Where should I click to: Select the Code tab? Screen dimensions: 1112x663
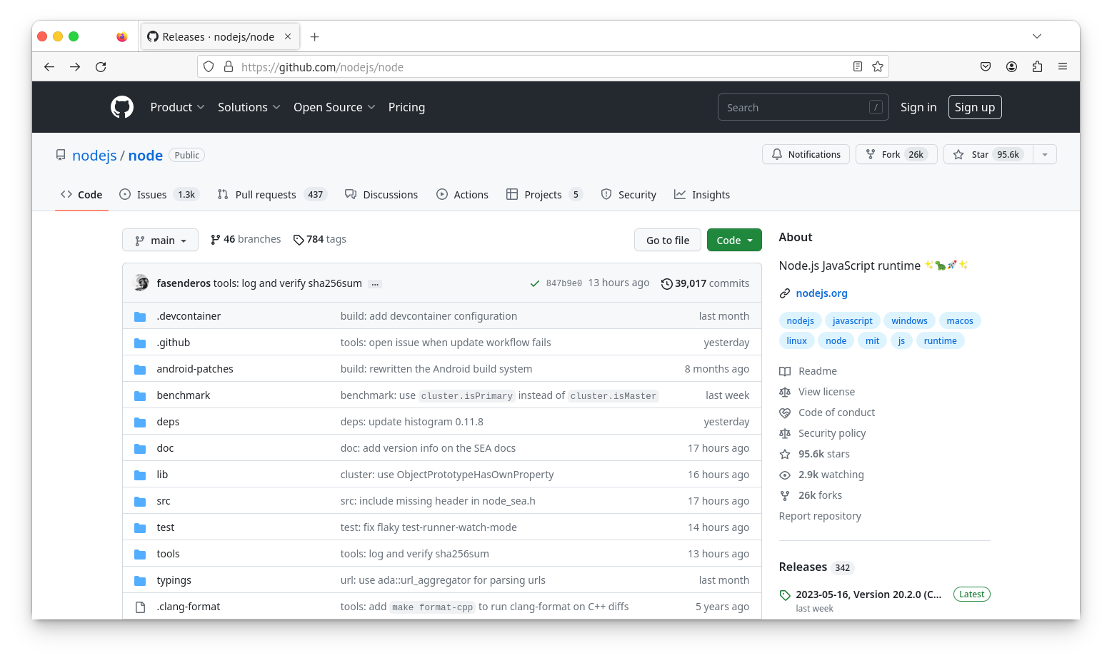(x=81, y=195)
